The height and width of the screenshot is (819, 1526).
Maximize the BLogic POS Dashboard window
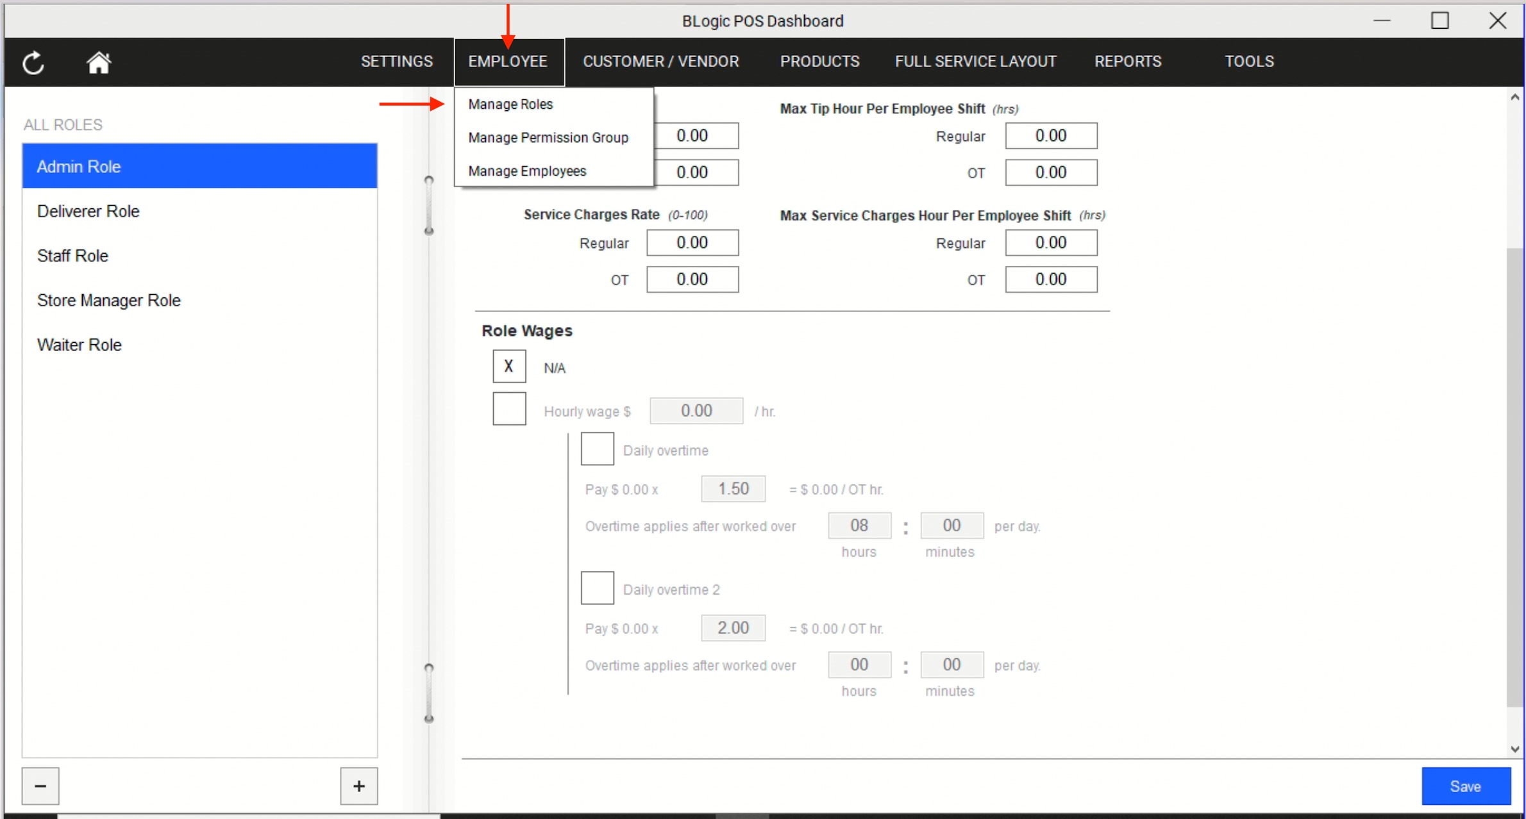[x=1439, y=21]
